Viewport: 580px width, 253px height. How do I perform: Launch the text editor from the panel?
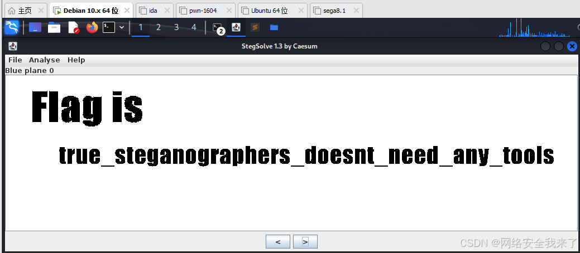[x=74, y=27]
